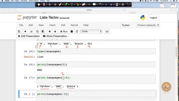The width and height of the screenshot is (179, 101).
Task: Move selected cell up with arrow icon
Action: pos(50,31)
